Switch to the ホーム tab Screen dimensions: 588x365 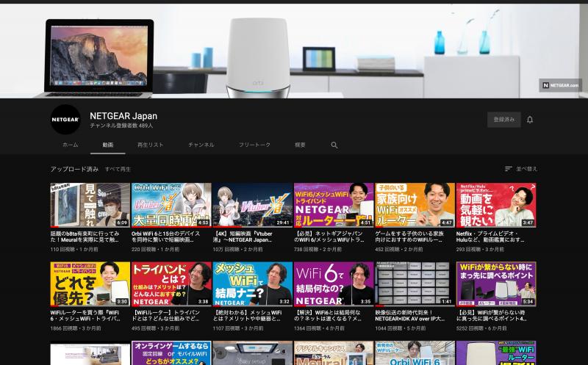pos(71,145)
